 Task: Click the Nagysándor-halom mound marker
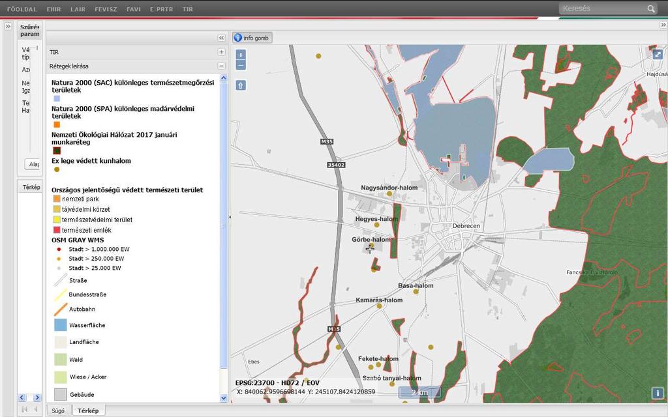[x=389, y=194]
